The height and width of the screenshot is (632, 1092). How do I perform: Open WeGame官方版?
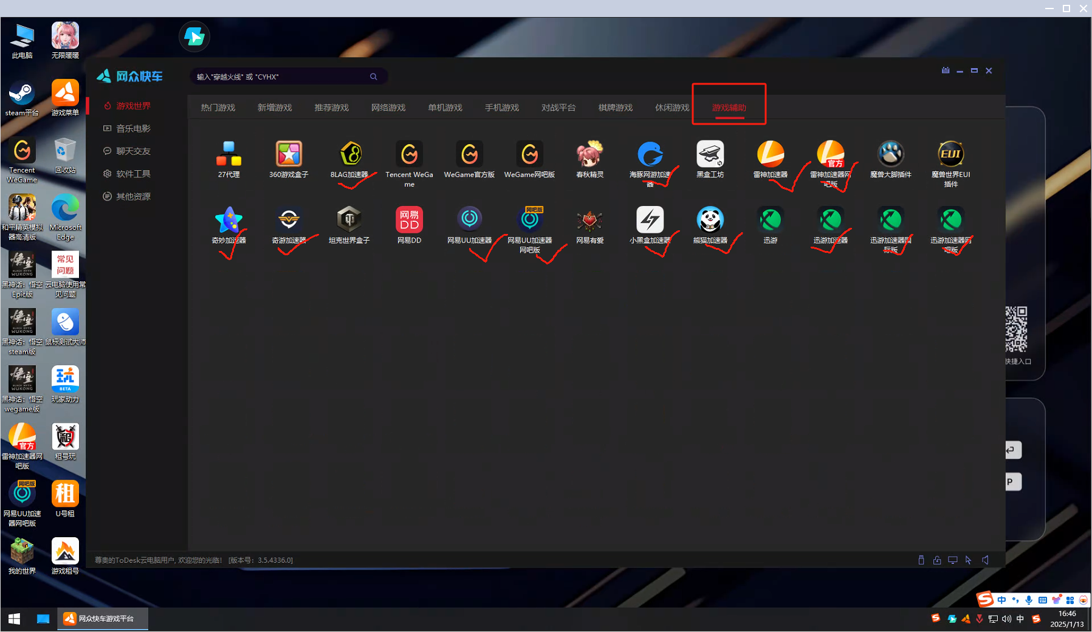(469, 154)
